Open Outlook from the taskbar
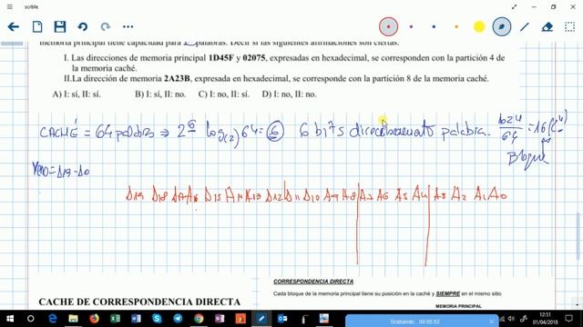The width and height of the screenshot is (583, 327). tap(282, 319)
